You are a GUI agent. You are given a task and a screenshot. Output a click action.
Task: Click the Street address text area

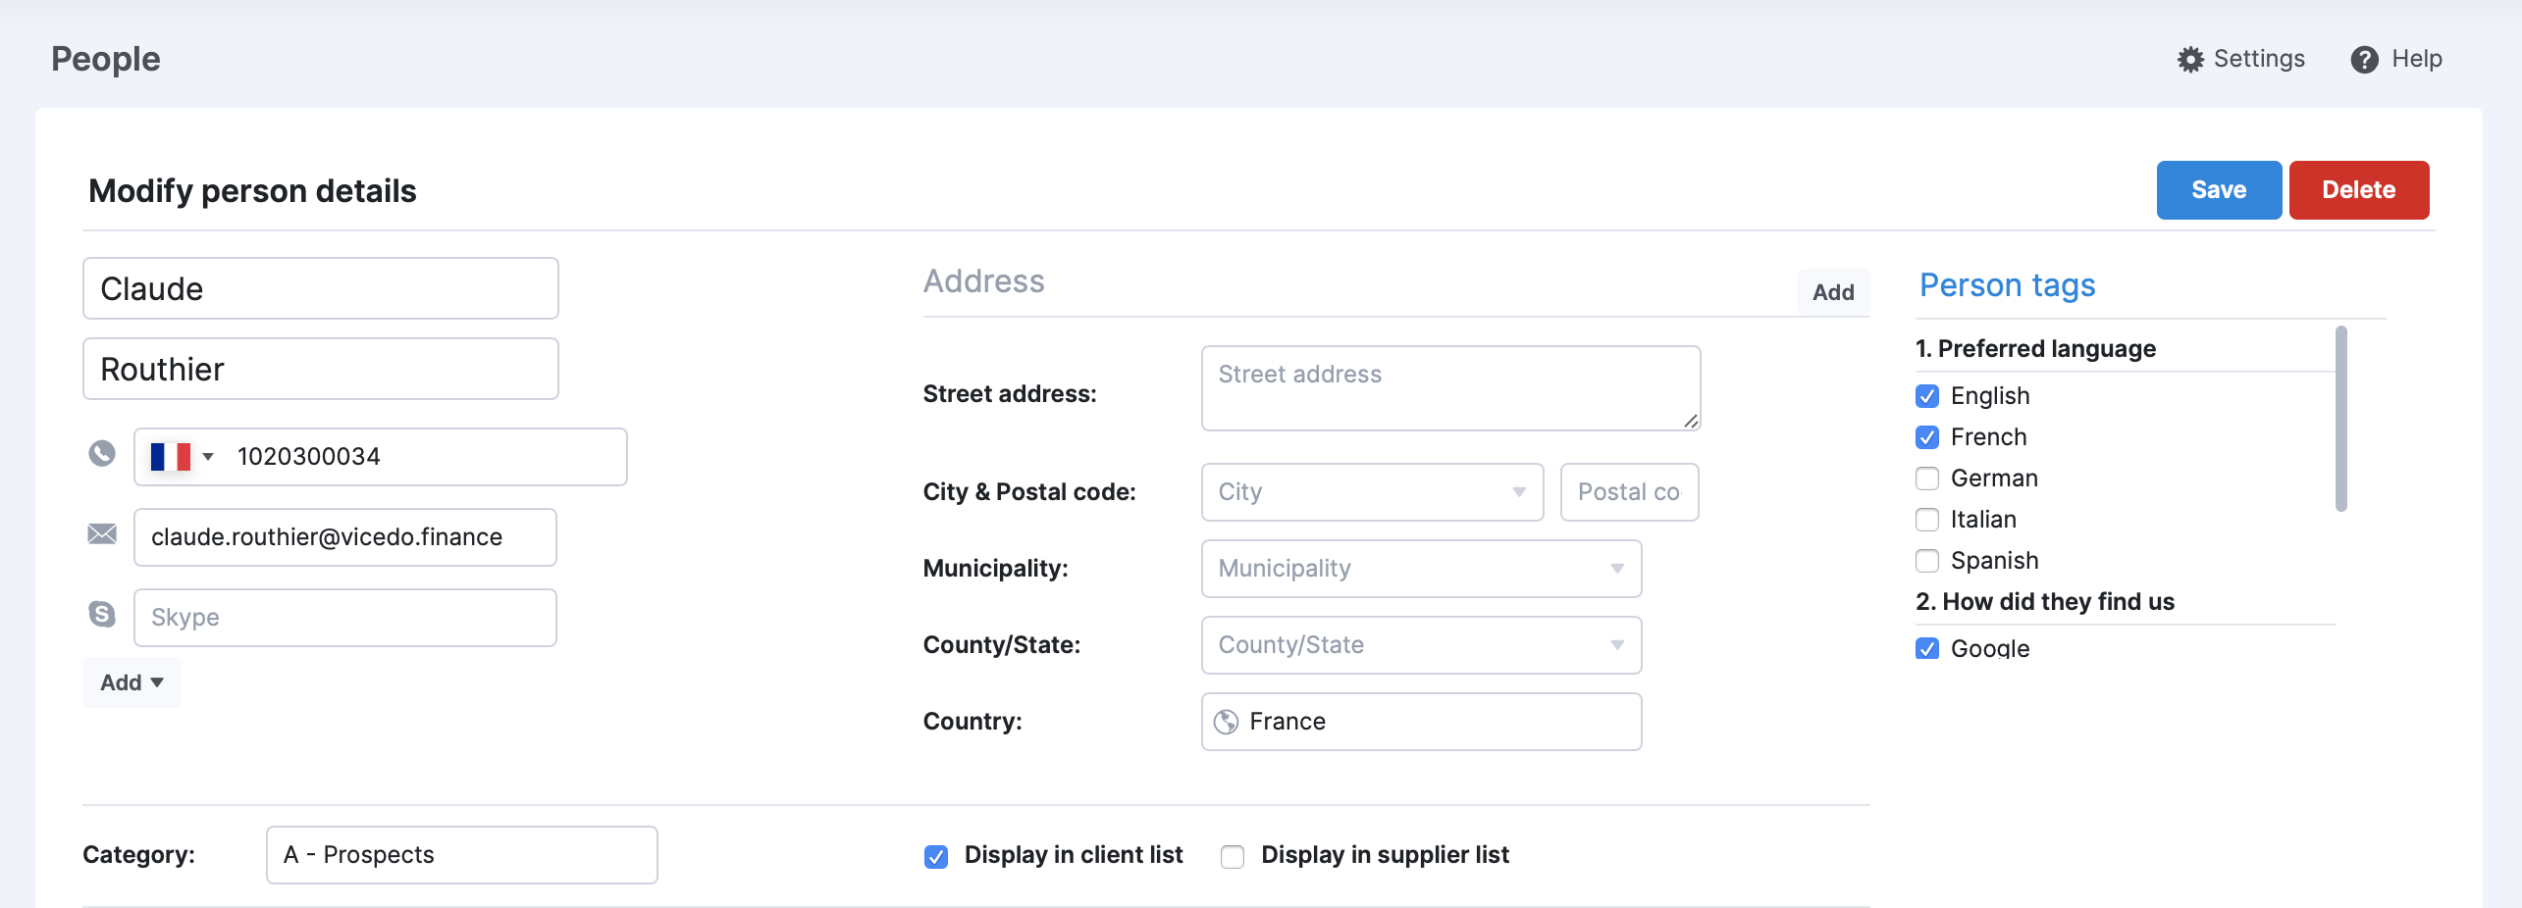click(x=1450, y=388)
